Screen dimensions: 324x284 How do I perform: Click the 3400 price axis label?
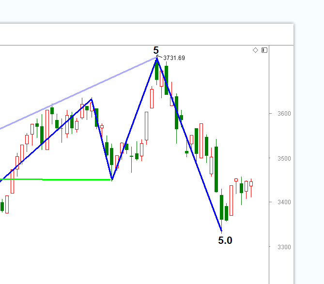click(284, 202)
